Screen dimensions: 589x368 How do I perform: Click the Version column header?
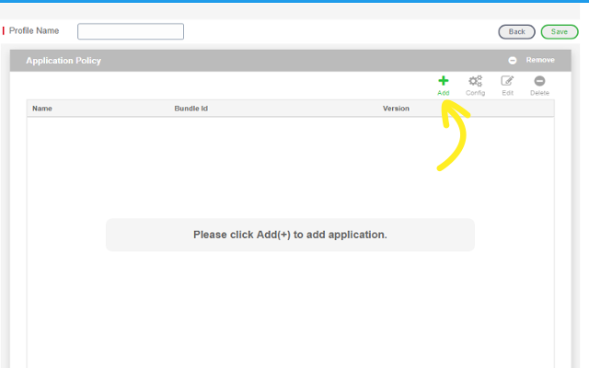point(396,109)
